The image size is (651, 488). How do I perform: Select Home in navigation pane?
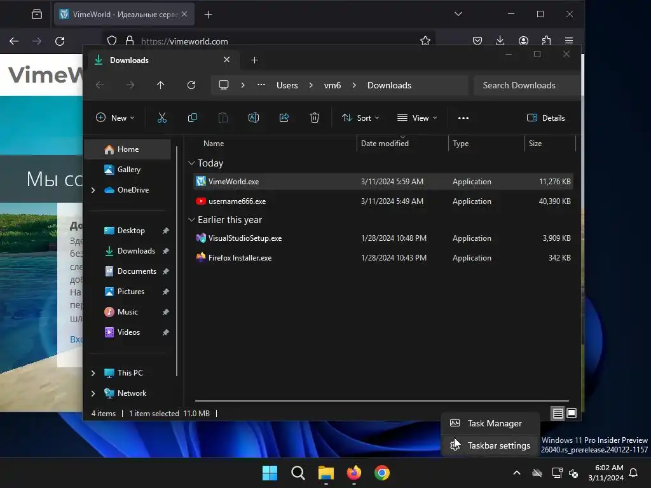point(128,149)
